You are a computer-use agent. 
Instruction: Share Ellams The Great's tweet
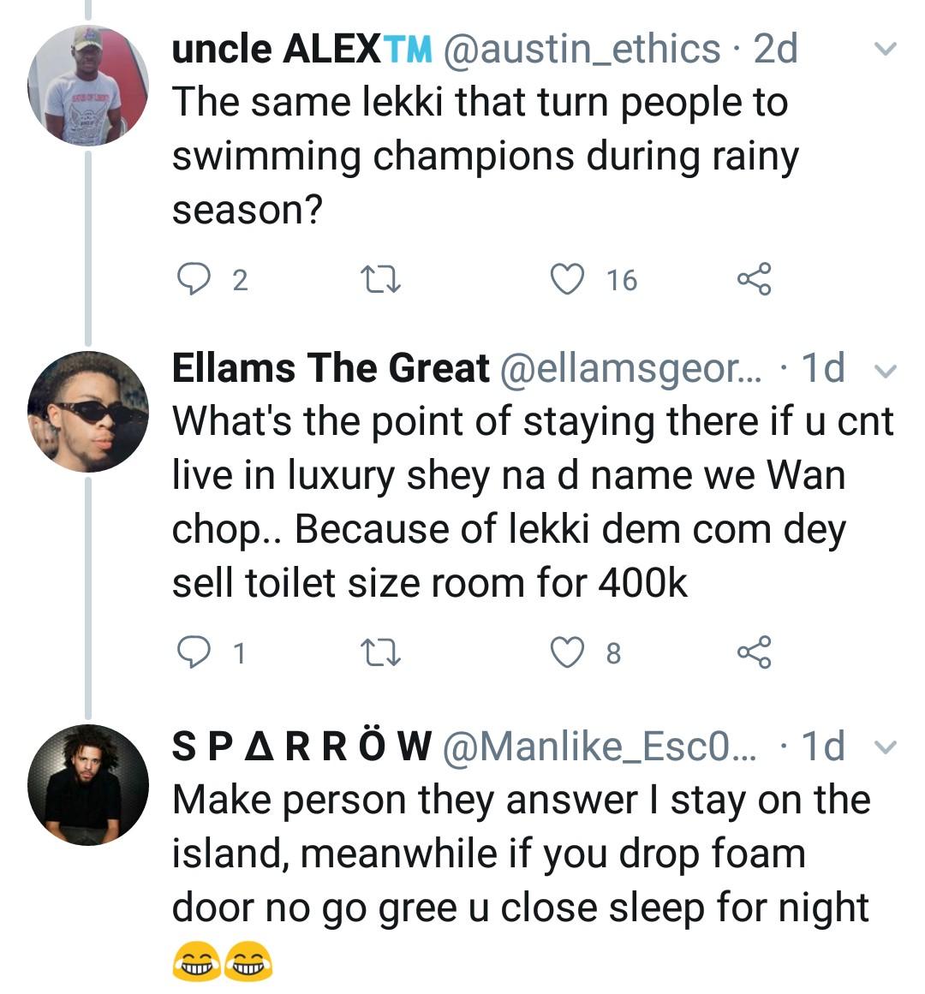click(754, 652)
